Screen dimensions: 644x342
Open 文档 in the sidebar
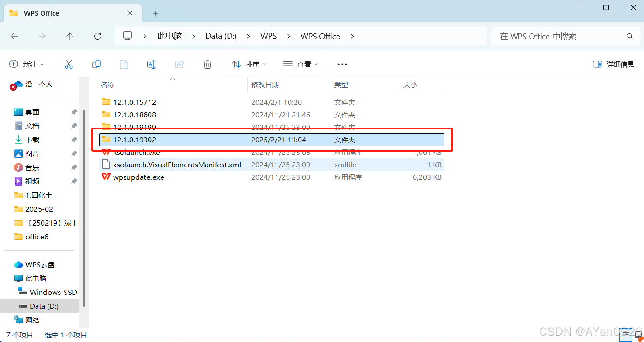click(32, 126)
